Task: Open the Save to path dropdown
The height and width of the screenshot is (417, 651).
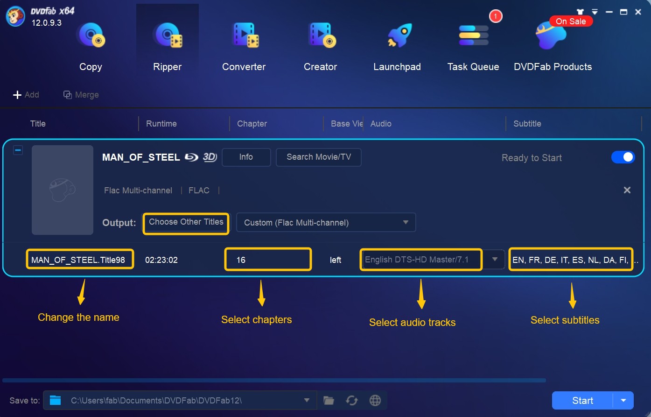Action: click(x=307, y=400)
